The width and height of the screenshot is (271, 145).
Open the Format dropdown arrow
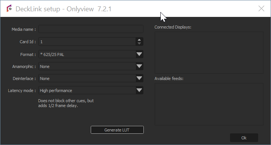tap(139, 54)
